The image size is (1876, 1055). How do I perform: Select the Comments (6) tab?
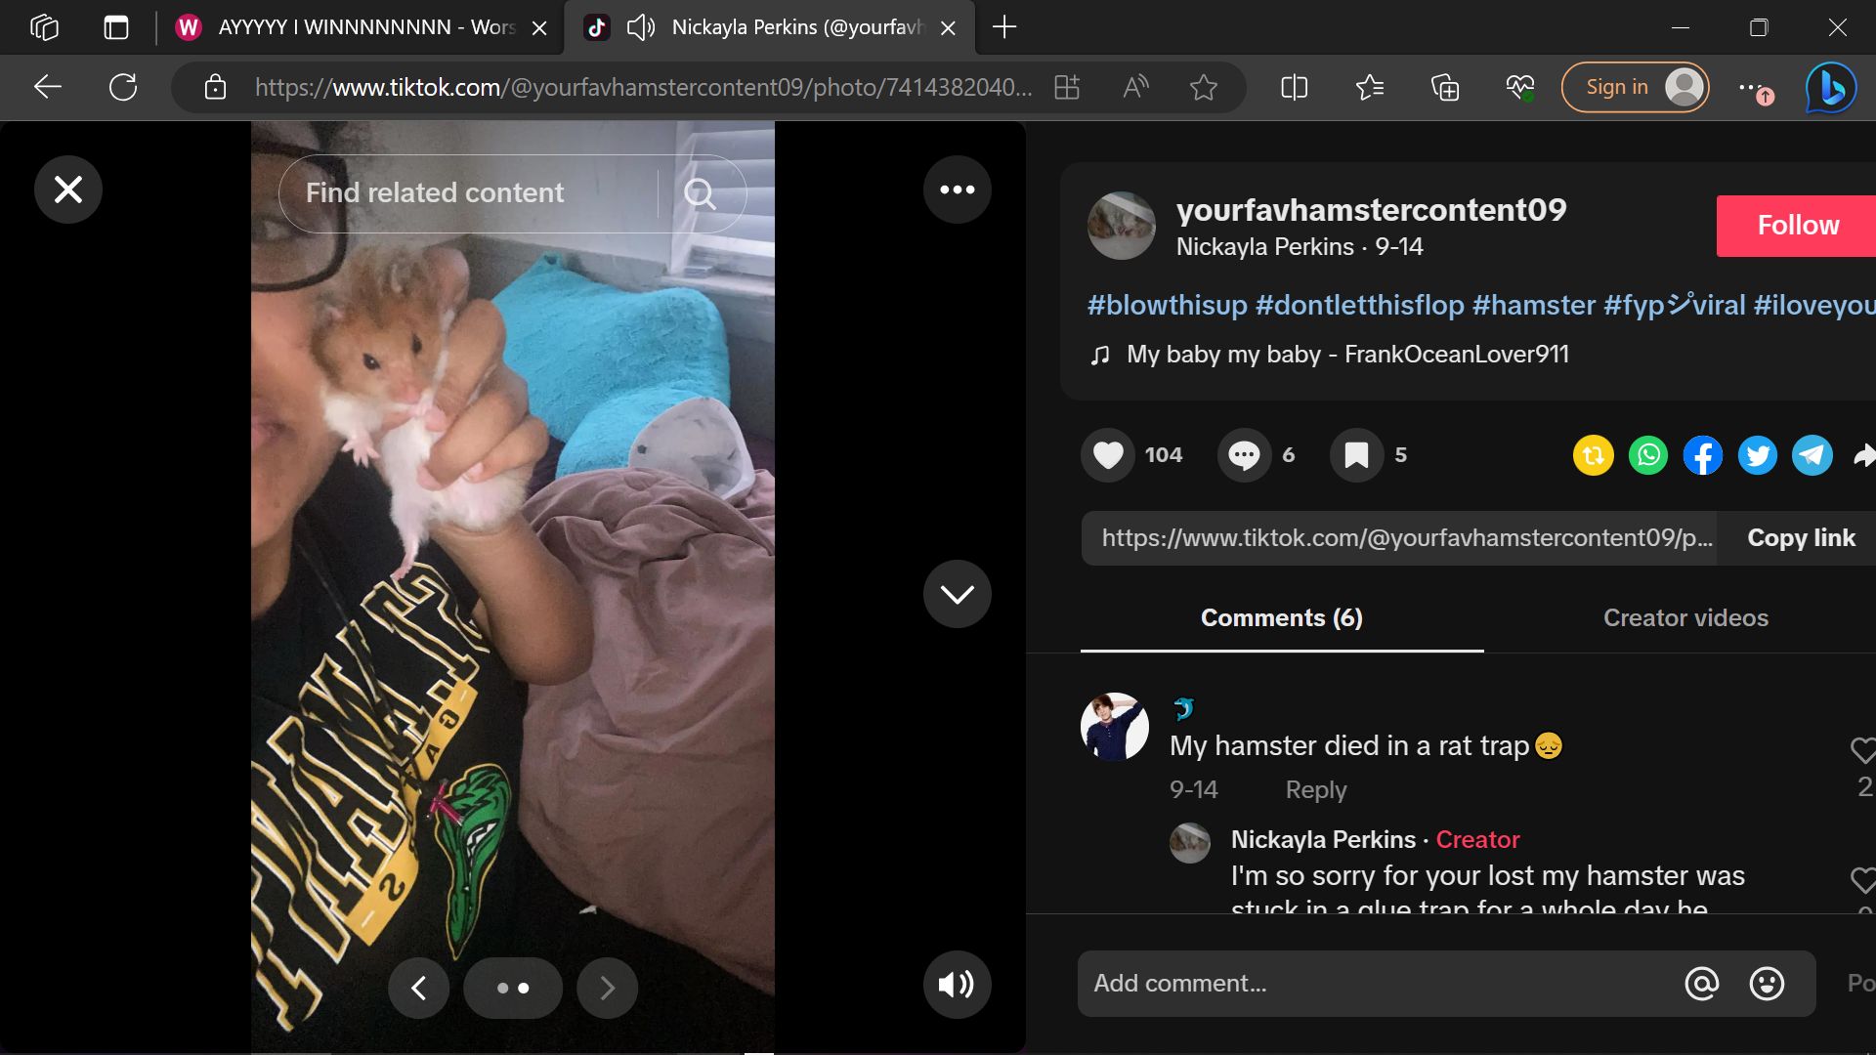pos(1281,618)
